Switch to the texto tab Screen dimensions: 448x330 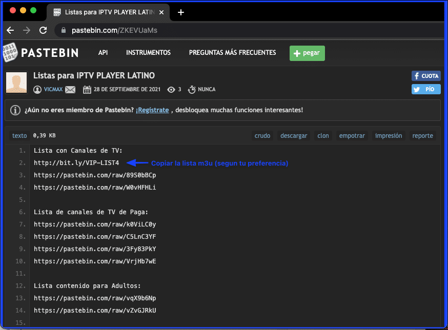click(19, 135)
